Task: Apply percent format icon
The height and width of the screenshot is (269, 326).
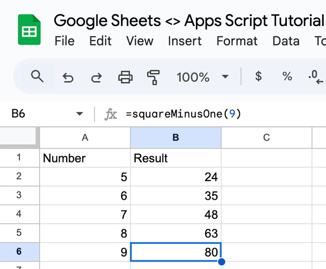Action: pyautogui.click(x=287, y=77)
